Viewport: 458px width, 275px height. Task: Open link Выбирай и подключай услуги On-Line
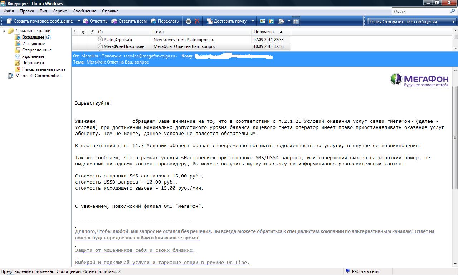click(x=162, y=262)
